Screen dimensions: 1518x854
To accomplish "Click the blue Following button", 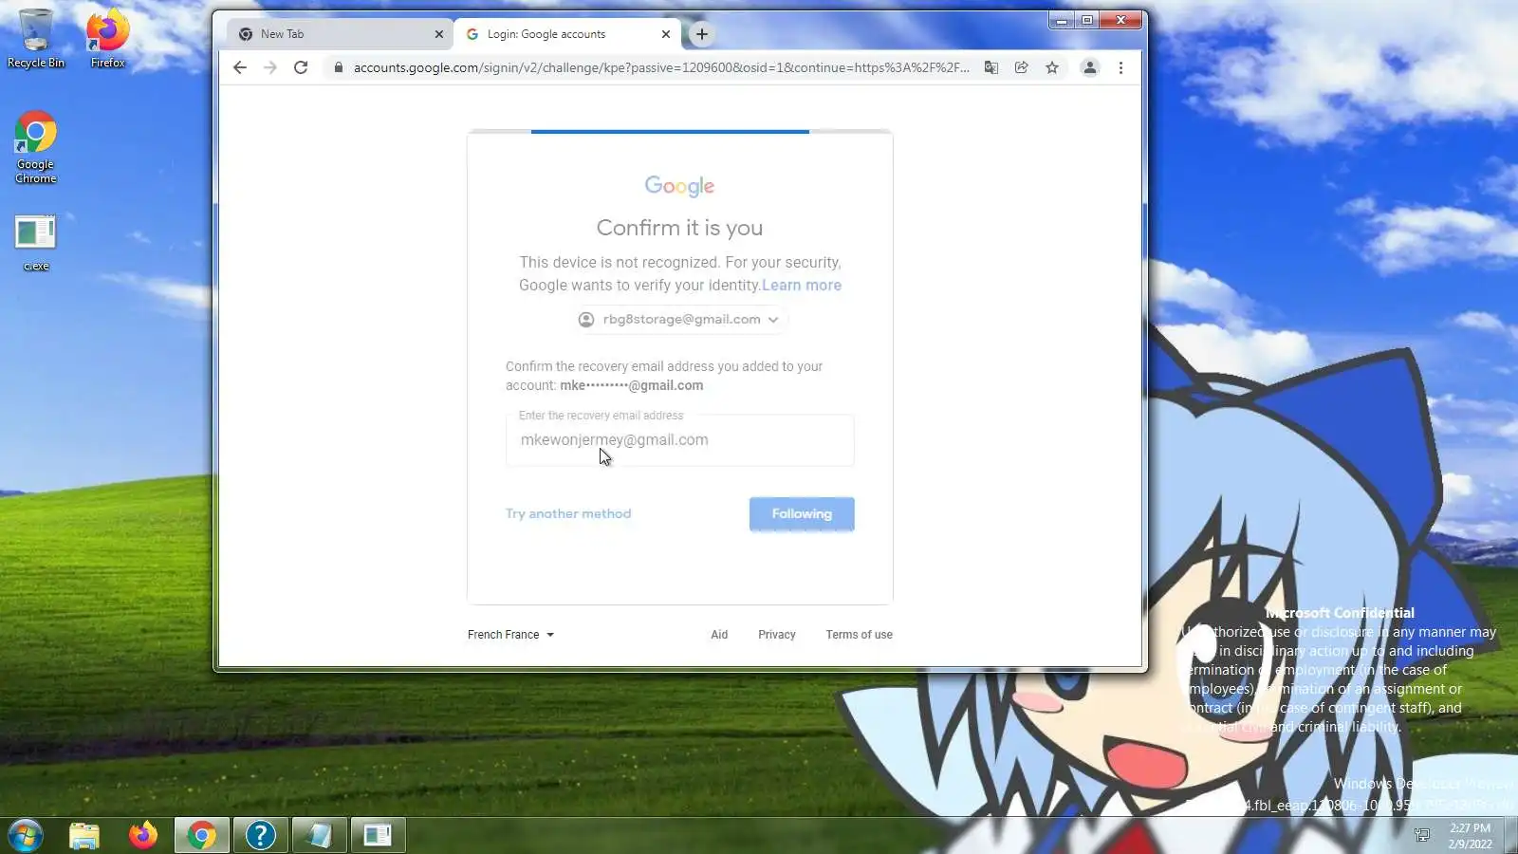I will (x=802, y=513).
